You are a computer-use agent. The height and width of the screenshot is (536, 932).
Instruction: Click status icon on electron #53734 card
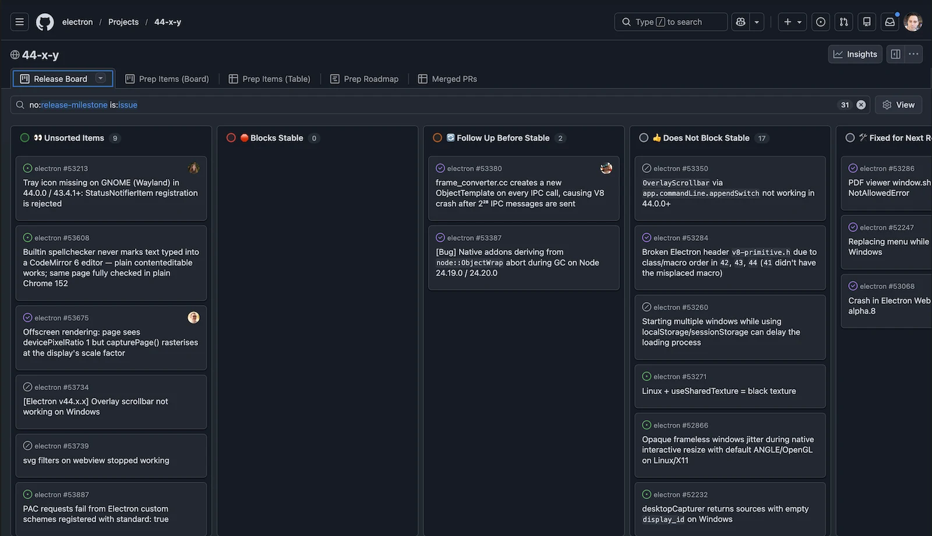[27, 387]
